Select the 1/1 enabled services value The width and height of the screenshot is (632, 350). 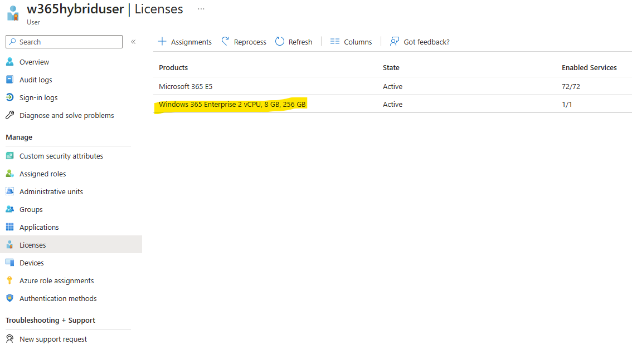[x=567, y=104]
